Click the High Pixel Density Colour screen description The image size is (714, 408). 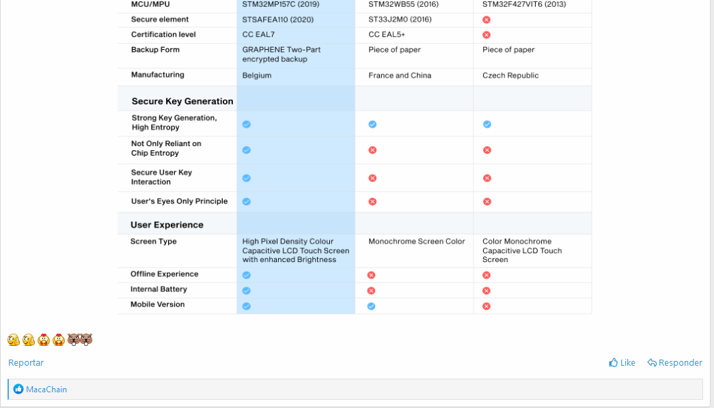point(296,250)
